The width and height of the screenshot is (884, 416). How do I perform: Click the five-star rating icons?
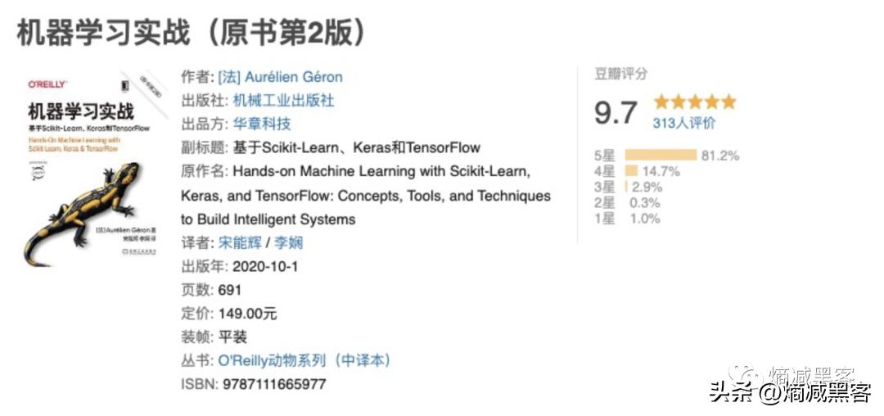[x=694, y=102]
